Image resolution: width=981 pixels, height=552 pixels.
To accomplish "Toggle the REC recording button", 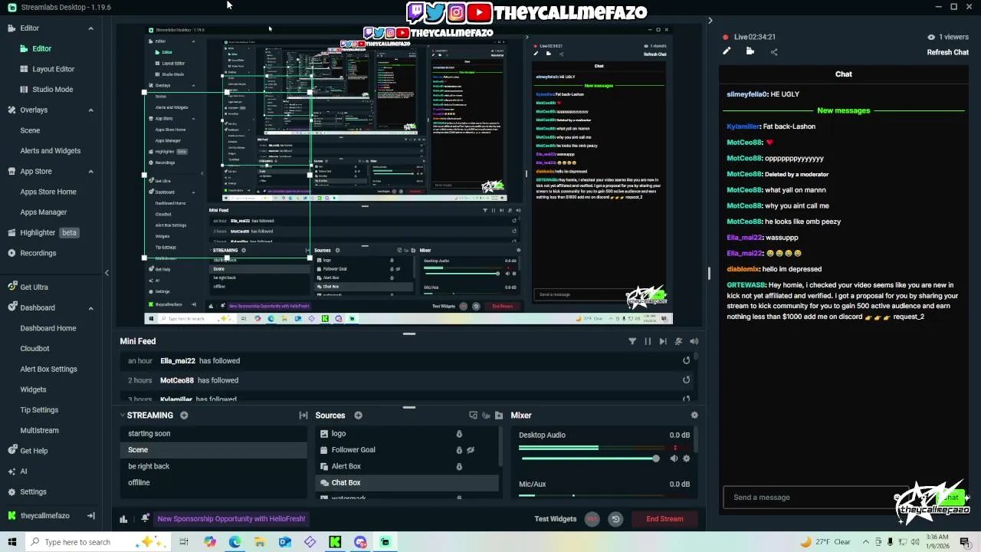I will point(592,519).
